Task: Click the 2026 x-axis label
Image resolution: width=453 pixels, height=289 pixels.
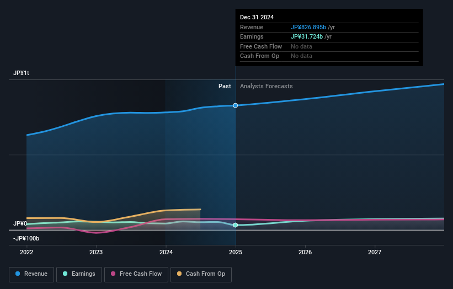Action: click(x=305, y=253)
